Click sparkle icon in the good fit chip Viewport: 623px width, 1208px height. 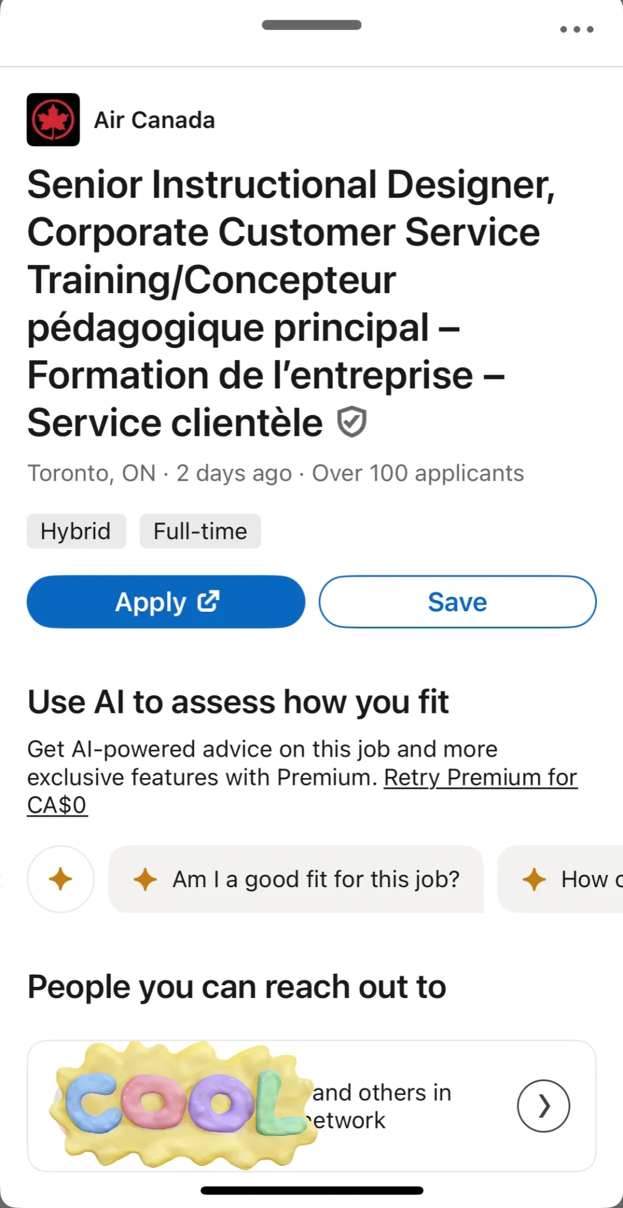[145, 879]
